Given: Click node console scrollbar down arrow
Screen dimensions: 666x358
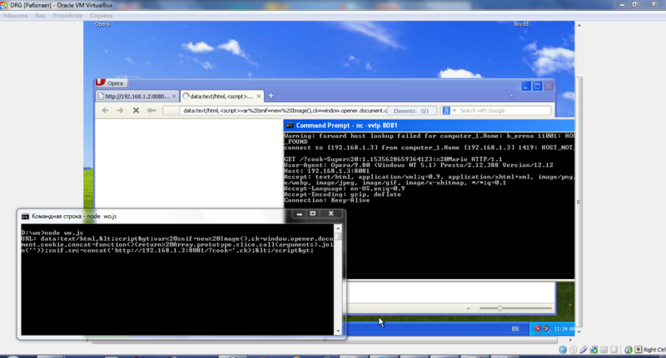Looking at the screenshot, I should [x=338, y=331].
